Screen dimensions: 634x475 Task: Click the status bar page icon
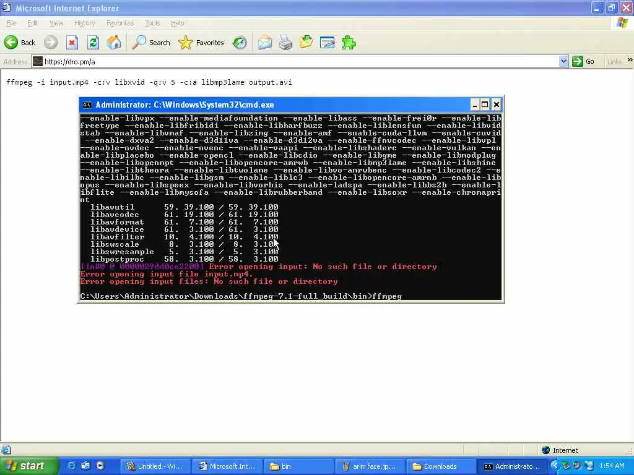click(x=6, y=450)
